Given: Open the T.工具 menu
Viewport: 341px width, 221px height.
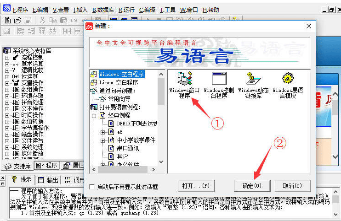Looking at the screenshot, I should [168, 10].
